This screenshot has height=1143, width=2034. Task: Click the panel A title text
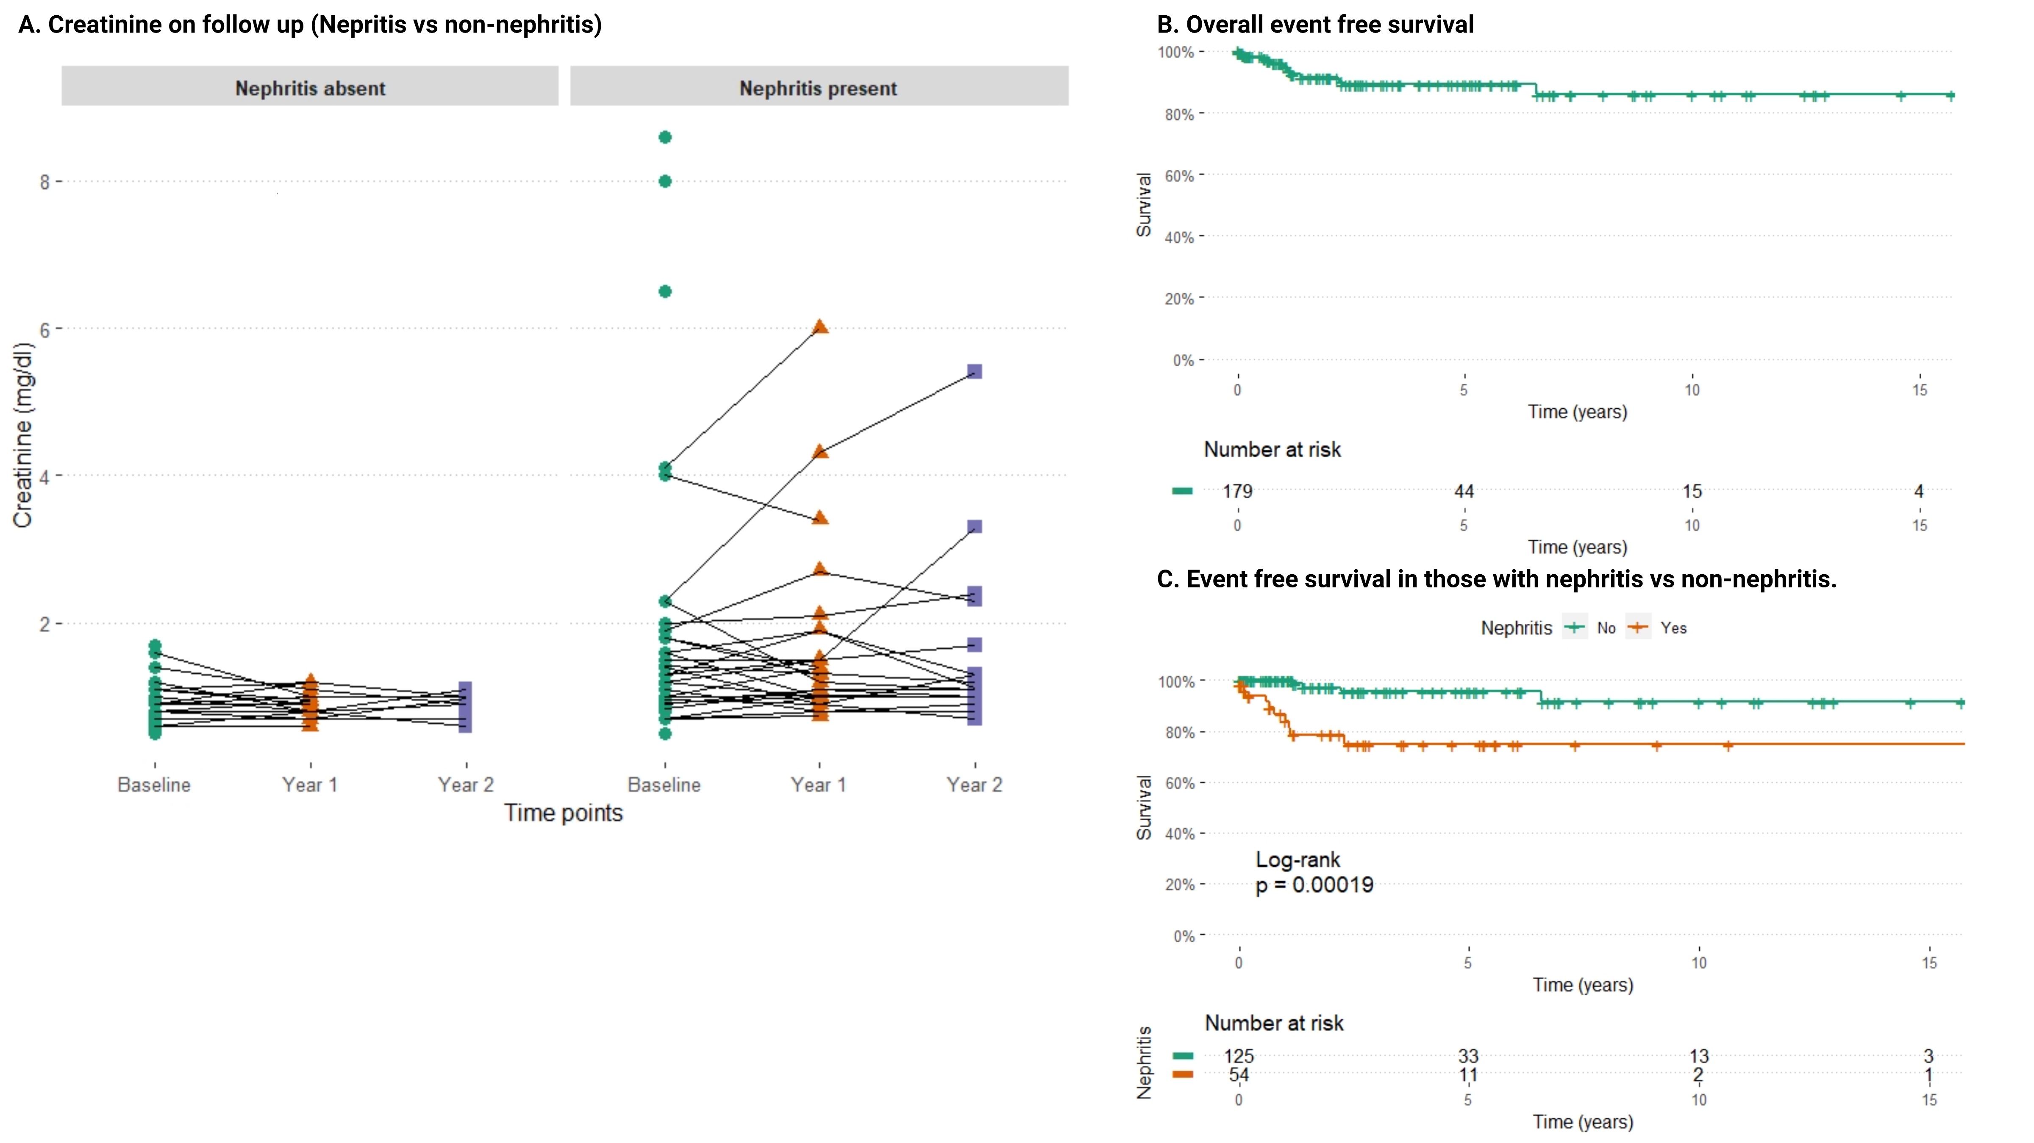tap(309, 25)
